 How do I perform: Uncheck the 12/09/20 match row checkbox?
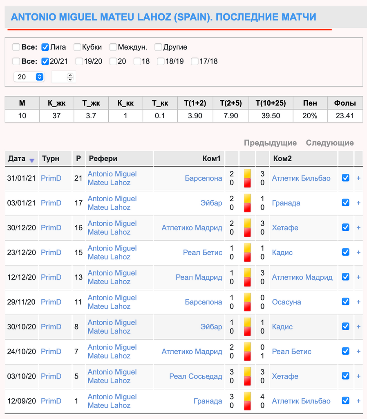click(x=346, y=401)
